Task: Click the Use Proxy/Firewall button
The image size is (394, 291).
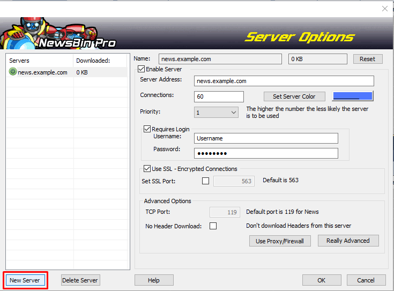Action: (280, 241)
